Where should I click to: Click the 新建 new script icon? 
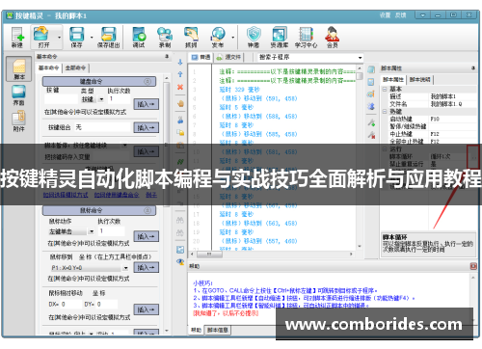coord(17,37)
